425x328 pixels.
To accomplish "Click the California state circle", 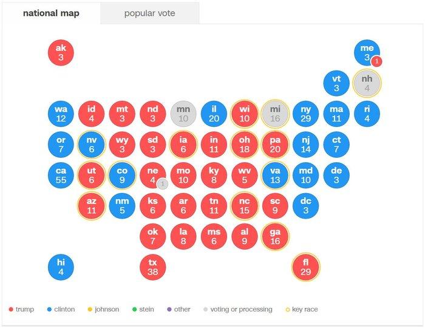I will (x=61, y=176).
